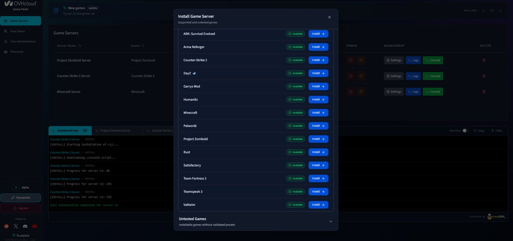
Task: Open Resources in the sidebar
Action: click(x=21, y=52)
